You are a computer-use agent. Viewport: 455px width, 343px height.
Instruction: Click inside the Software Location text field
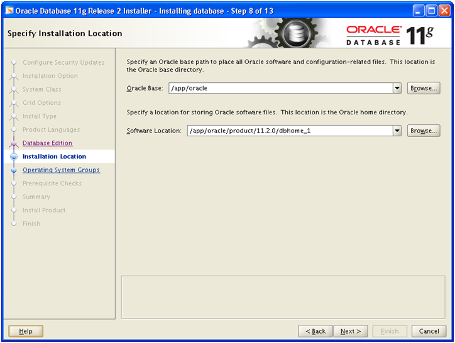(x=290, y=131)
